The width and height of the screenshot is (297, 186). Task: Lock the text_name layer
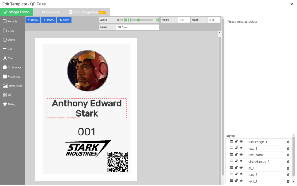[x=236, y=154]
